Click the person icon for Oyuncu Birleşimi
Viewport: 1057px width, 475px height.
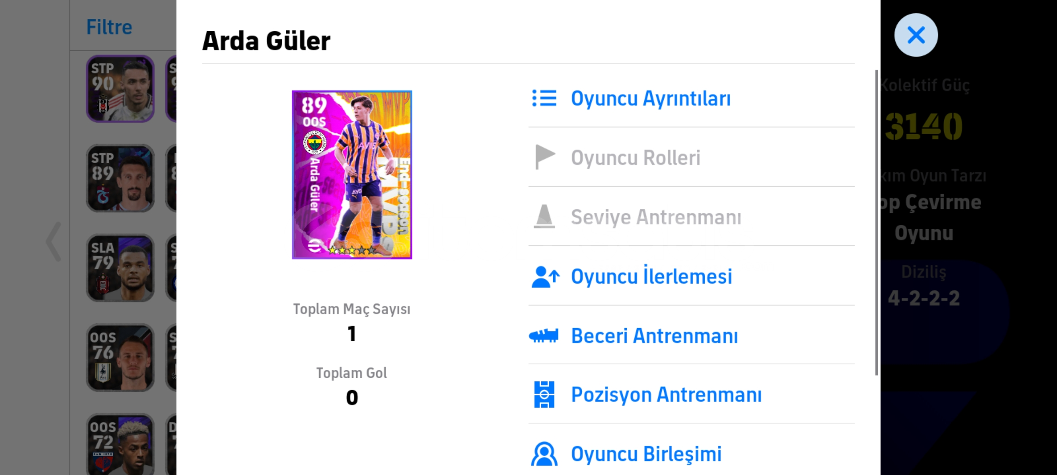click(x=544, y=454)
